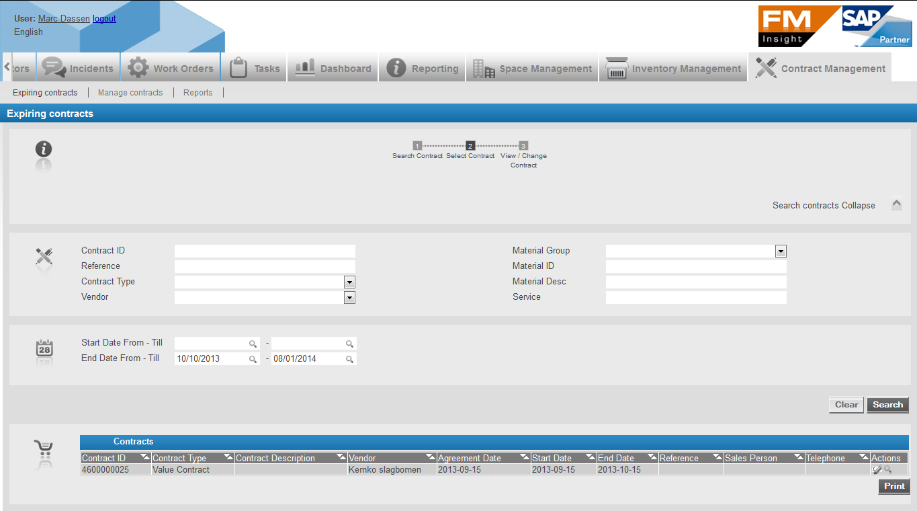Screen dimensions: 917x511
Task: Open End Date From date picker icon
Action: point(253,359)
